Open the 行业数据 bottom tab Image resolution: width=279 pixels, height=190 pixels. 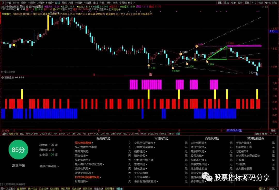pyautogui.click(x=98, y=188)
